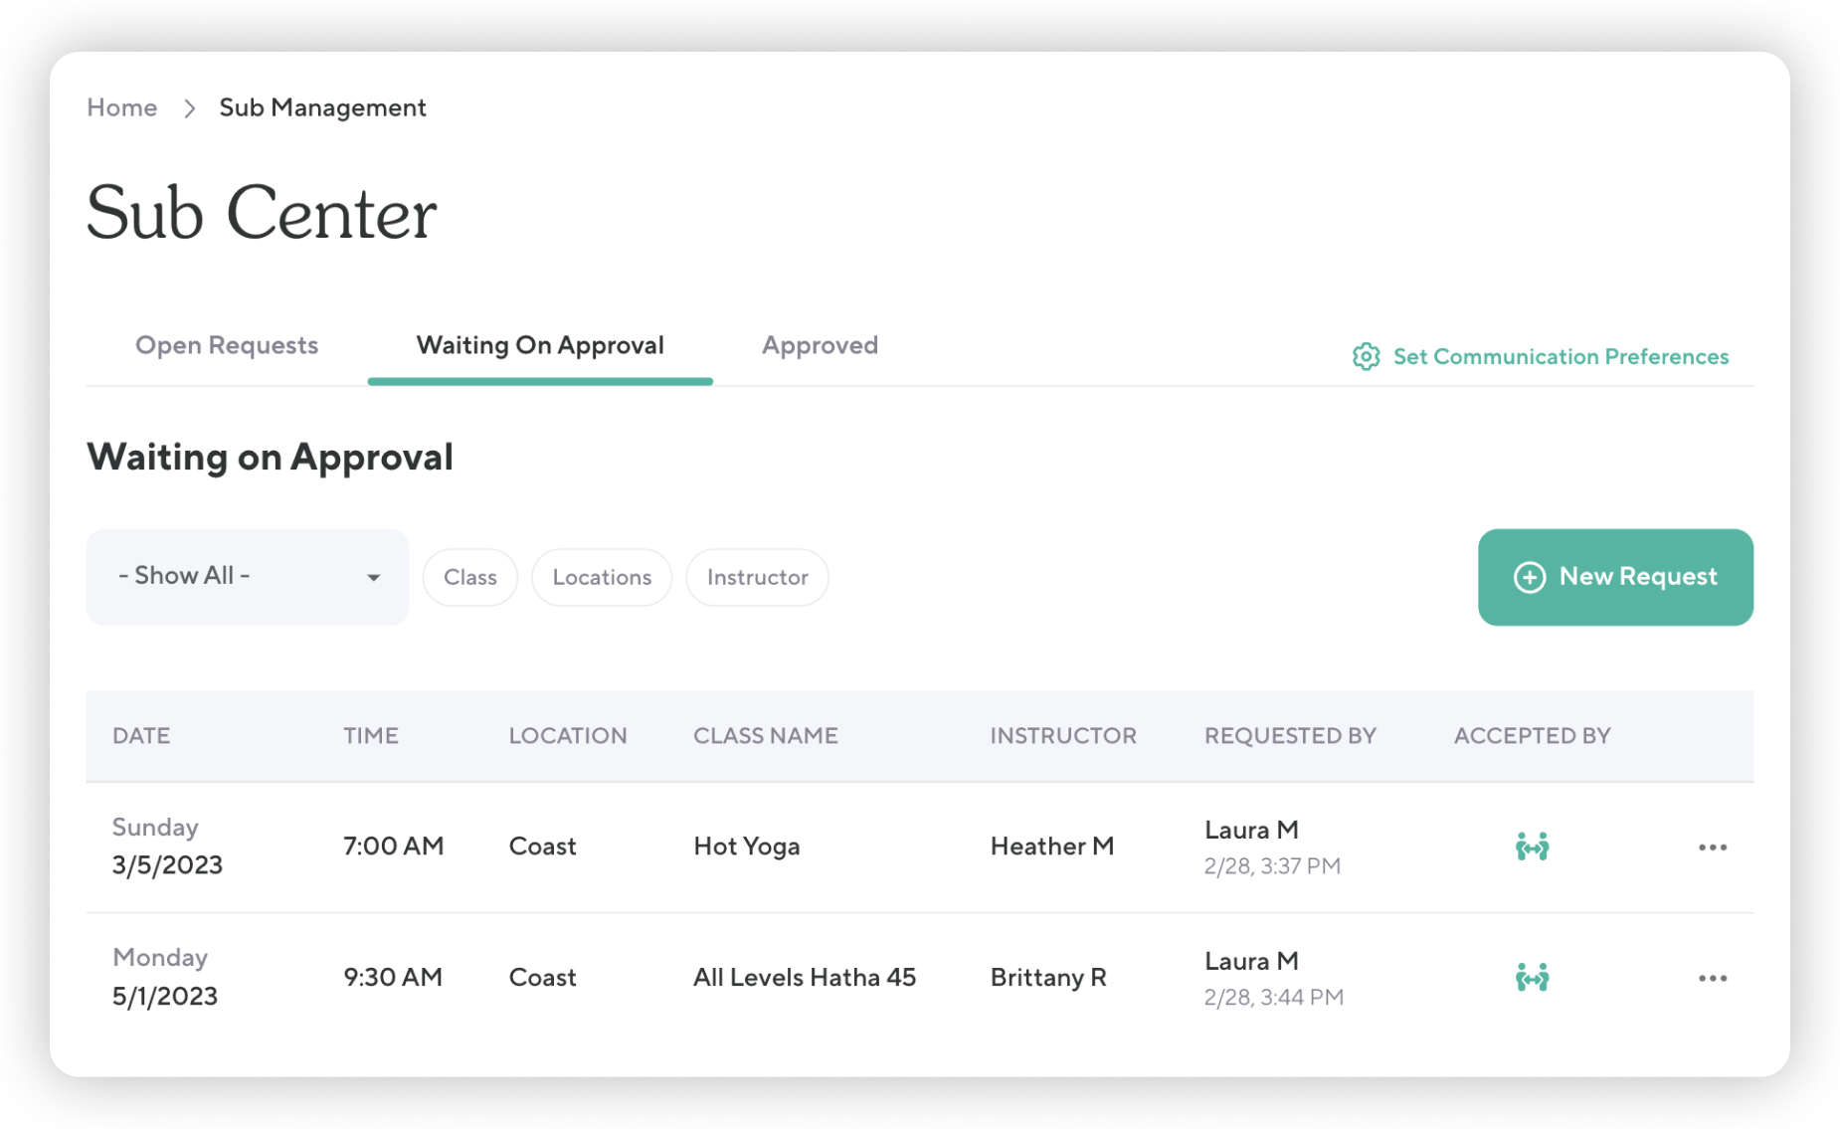This screenshot has height=1129, width=1840.
Task: Expand sorting options on the DATE column header
Action: 141,736
